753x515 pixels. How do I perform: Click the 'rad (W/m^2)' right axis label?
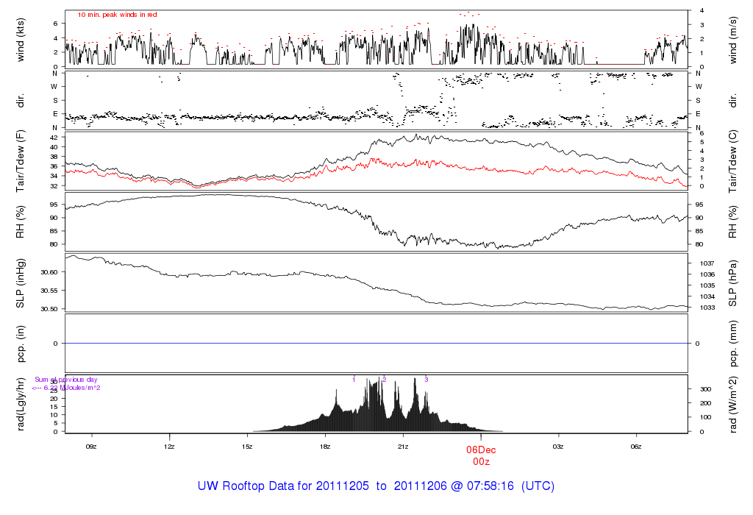click(732, 403)
